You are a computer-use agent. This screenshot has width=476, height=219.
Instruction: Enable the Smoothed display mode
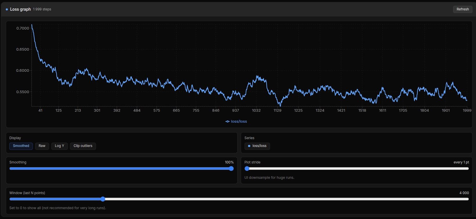21,146
